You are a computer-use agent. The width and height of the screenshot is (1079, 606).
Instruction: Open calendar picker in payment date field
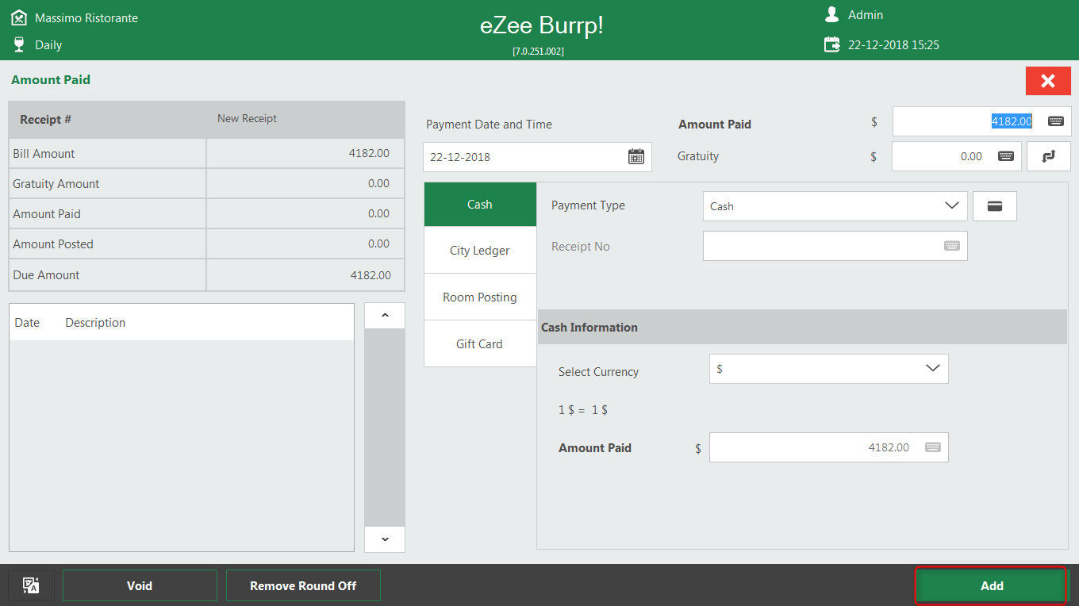tap(636, 156)
